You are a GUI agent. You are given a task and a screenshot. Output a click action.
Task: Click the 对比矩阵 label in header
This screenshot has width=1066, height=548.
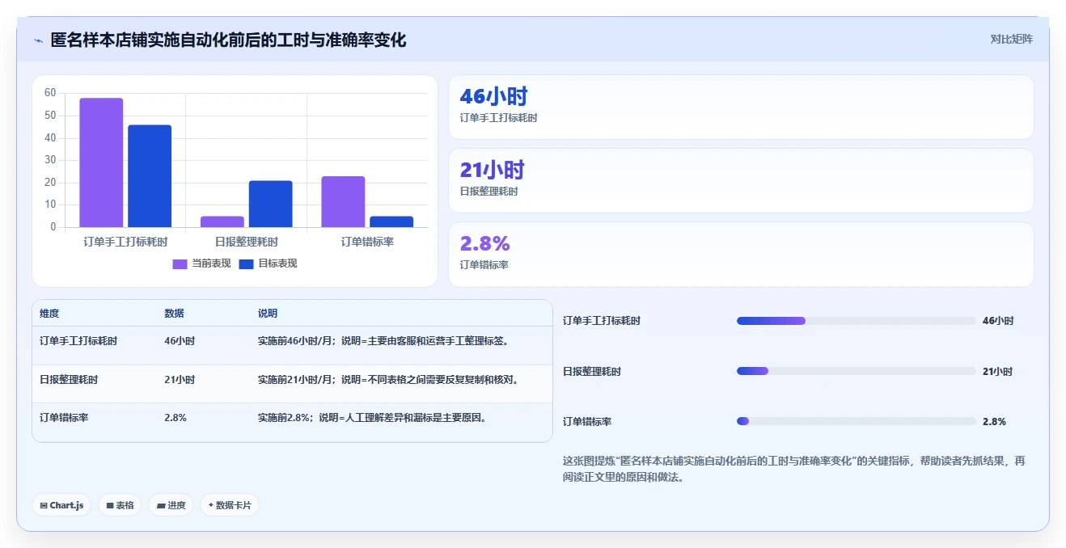[1011, 39]
